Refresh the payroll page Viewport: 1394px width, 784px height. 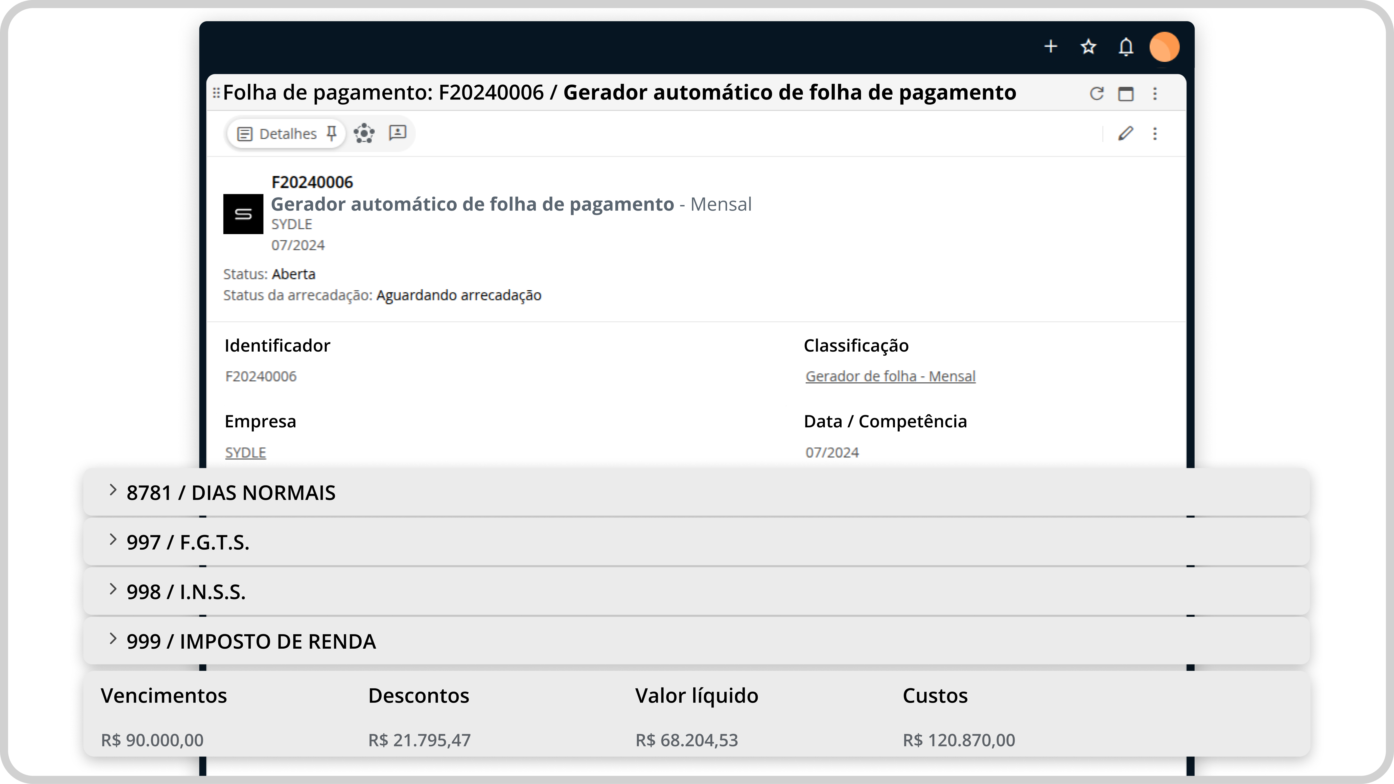[x=1096, y=93]
